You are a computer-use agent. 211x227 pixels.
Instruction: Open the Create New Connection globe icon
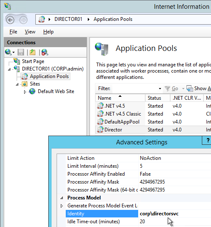pyautogui.click(x=8, y=52)
